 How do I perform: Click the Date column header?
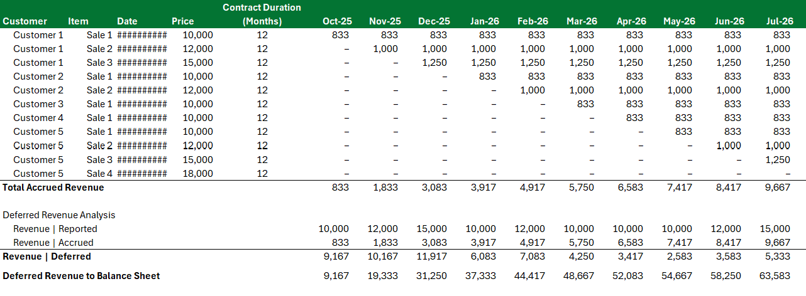(126, 21)
